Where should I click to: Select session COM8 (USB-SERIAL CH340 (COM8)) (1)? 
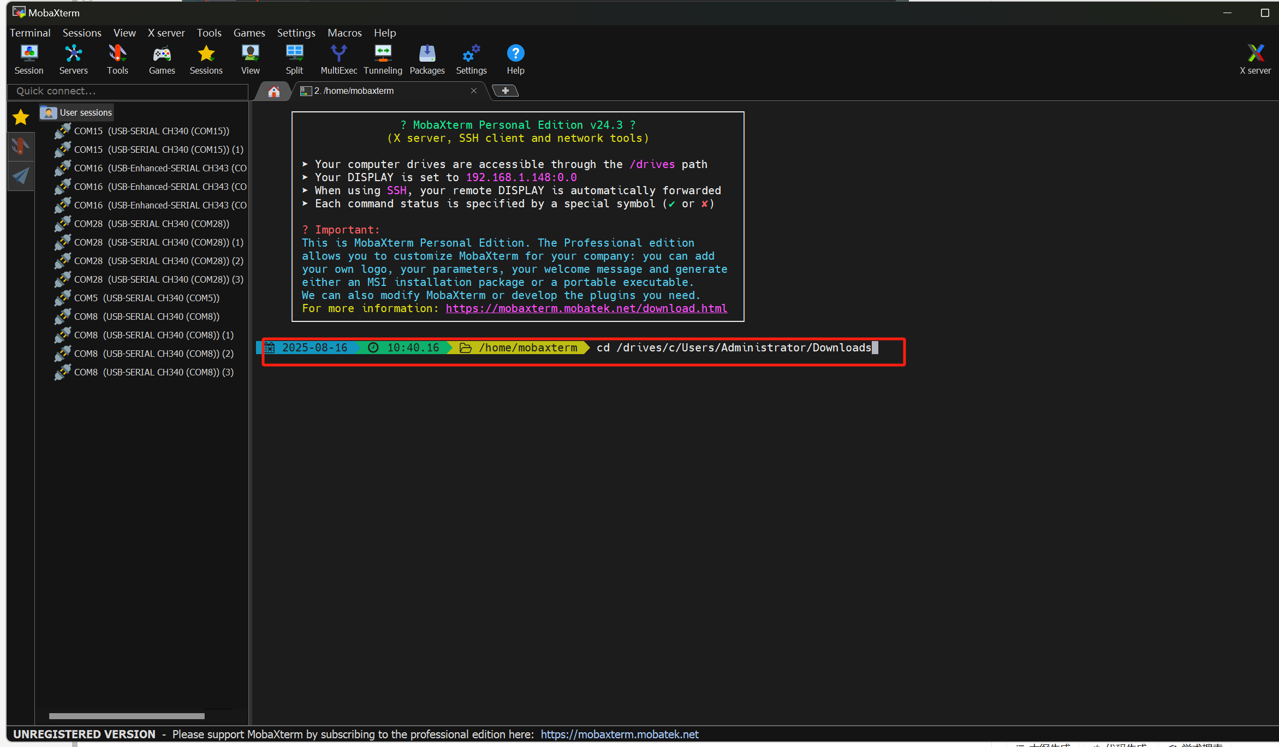point(144,335)
